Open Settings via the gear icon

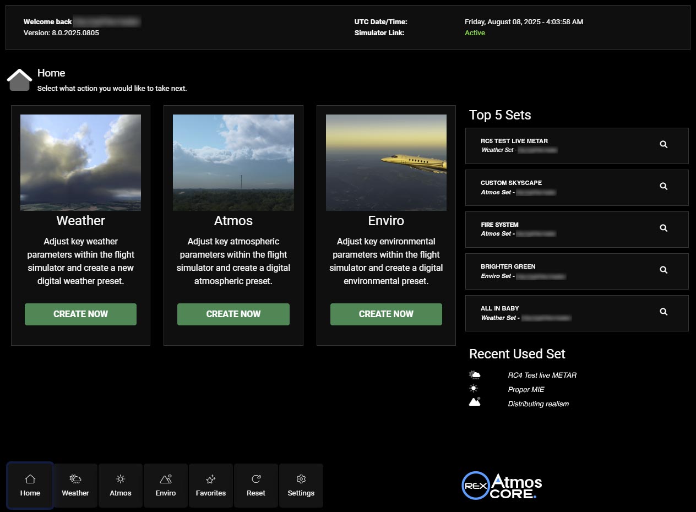click(301, 479)
